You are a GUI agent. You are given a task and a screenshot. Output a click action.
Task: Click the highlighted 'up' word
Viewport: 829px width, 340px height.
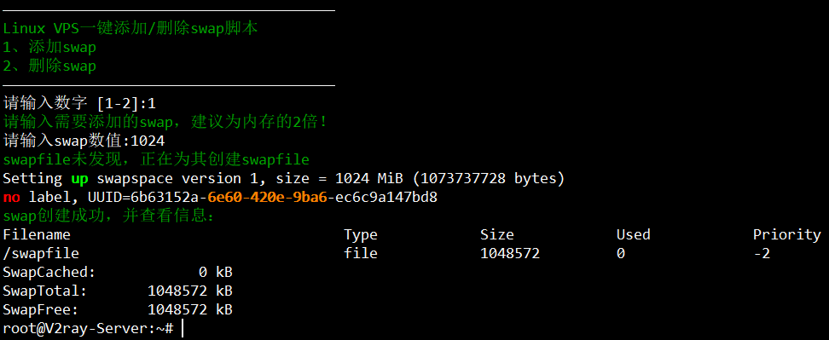(79, 179)
